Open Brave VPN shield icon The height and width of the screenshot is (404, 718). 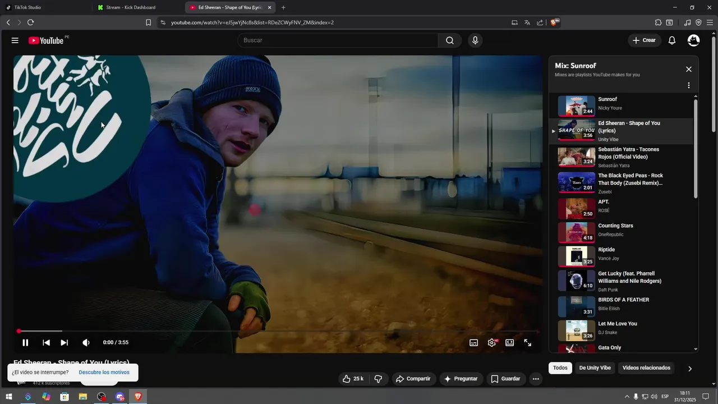tap(698, 22)
